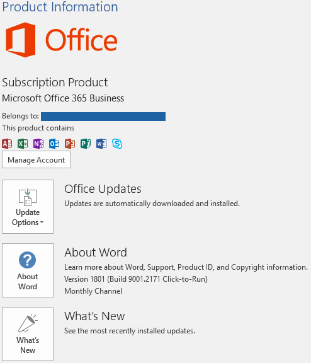This screenshot has height=363, width=311.
Task: Open the About Word button
Action: click(28, 270)
